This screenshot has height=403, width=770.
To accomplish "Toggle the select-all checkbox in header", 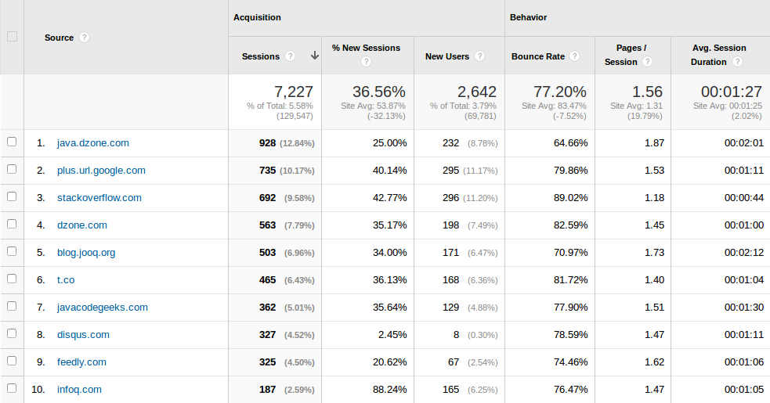I will pos(12,37).
